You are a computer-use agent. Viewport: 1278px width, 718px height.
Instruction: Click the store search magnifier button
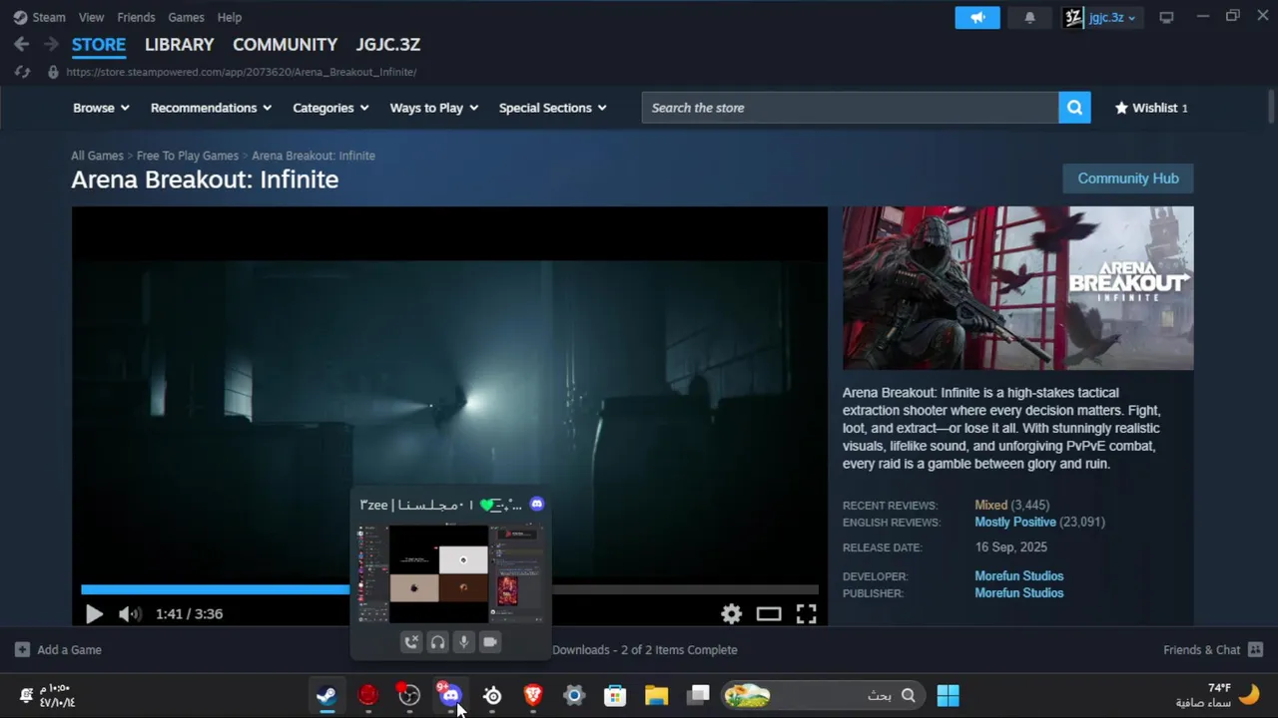point(1074,108)
